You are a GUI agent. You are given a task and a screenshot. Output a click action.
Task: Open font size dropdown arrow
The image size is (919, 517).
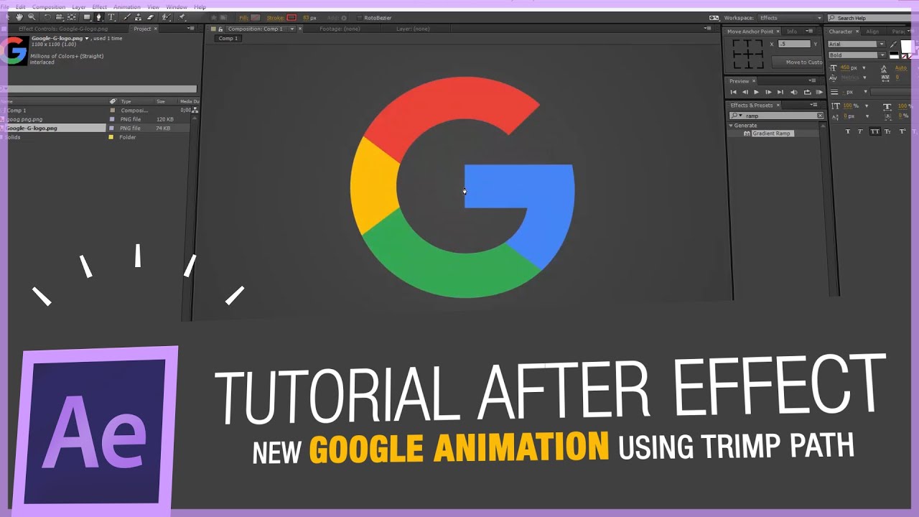click(864, 67)
